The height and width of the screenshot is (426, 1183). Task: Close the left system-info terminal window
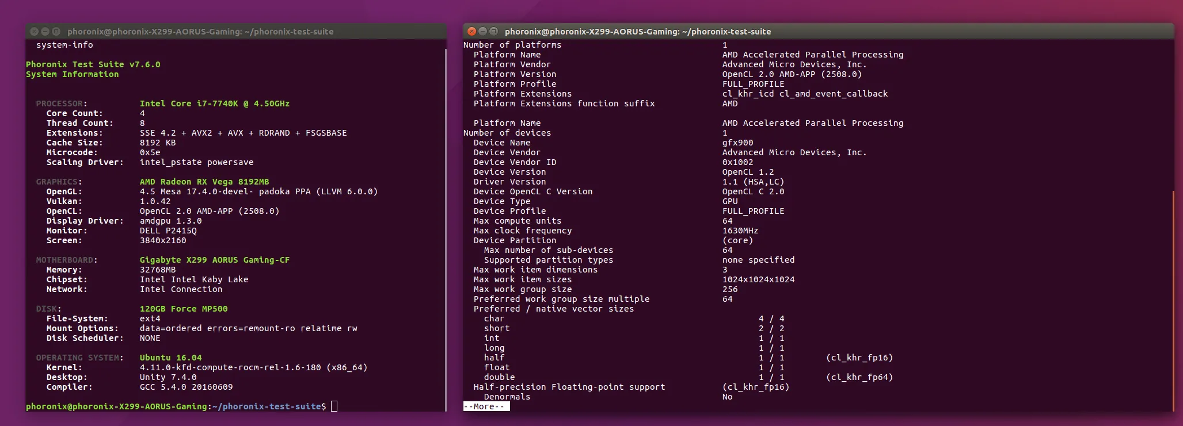click(x=34, y=31)
